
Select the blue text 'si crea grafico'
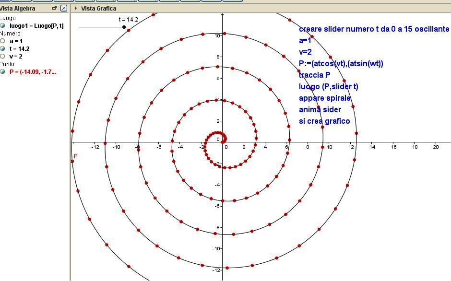pos(324,121)
